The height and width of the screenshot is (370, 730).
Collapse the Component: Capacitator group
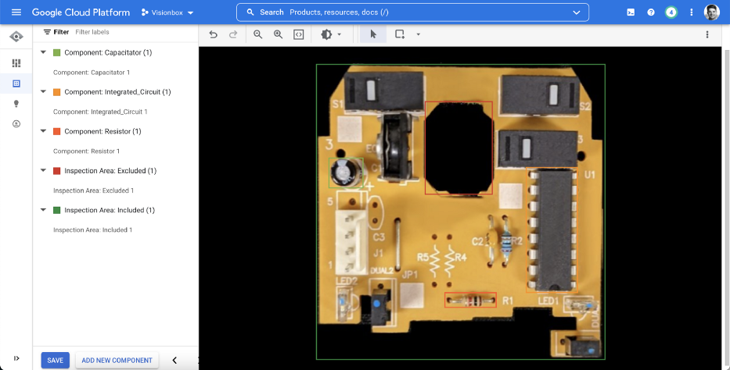point(43,52)
